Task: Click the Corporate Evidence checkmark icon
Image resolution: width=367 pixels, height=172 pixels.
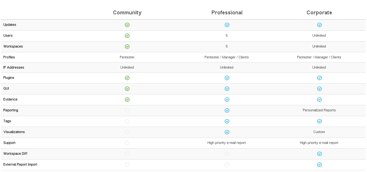Action: (319, 100)
